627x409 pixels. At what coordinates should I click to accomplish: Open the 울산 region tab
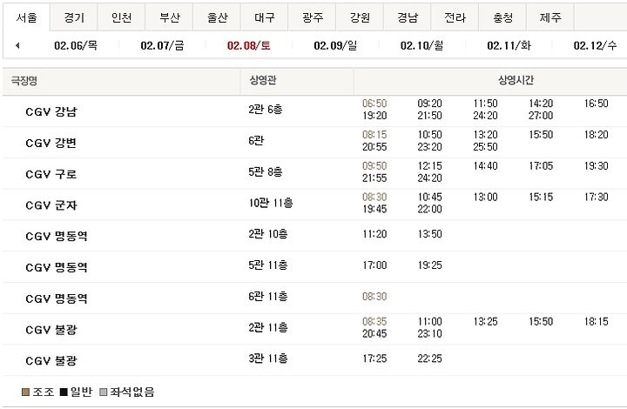point(217,17)
